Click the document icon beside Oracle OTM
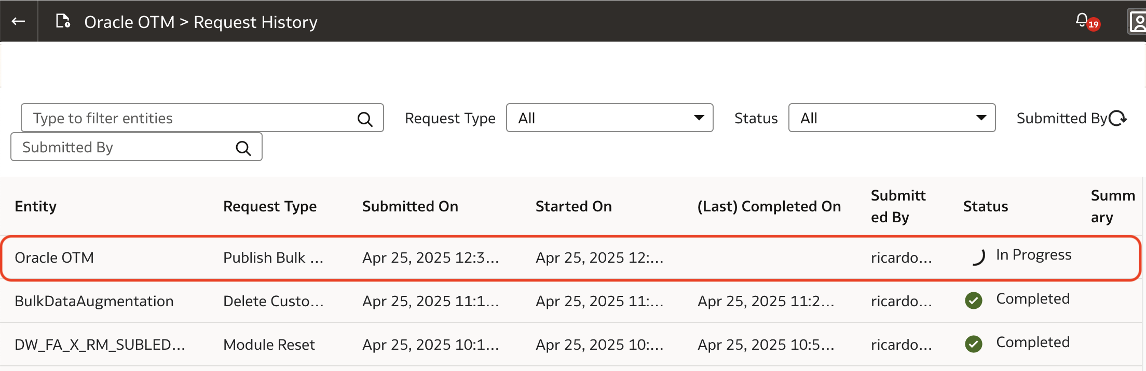 click(63, 21)
